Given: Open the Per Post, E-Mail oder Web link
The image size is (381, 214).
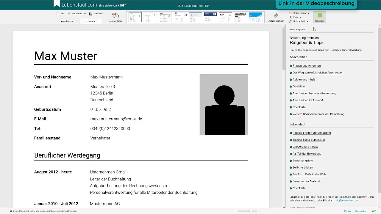Looking at the screenshot, I should [309, 174].
